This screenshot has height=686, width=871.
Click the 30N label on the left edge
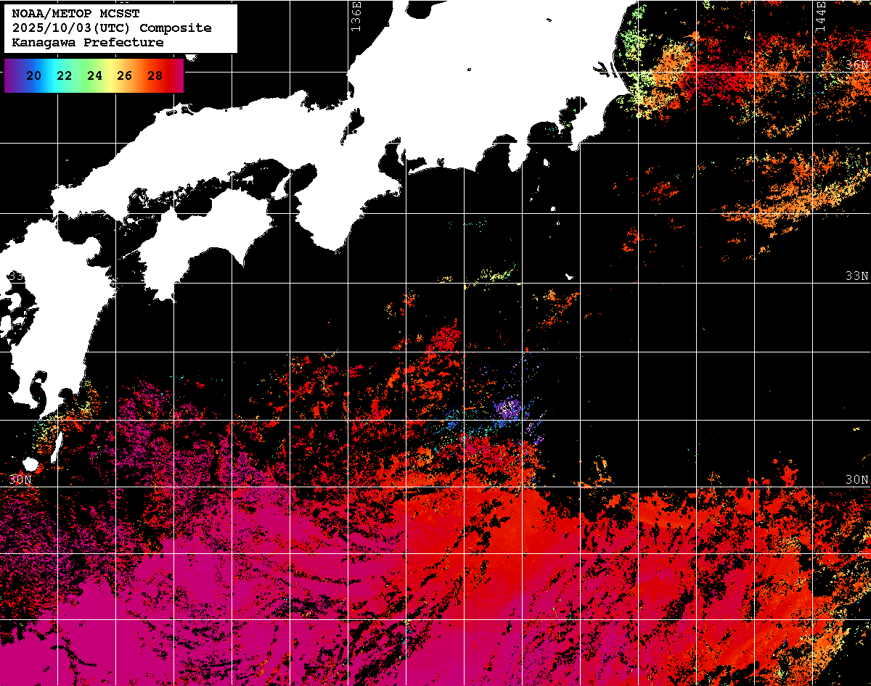point(20,480)
